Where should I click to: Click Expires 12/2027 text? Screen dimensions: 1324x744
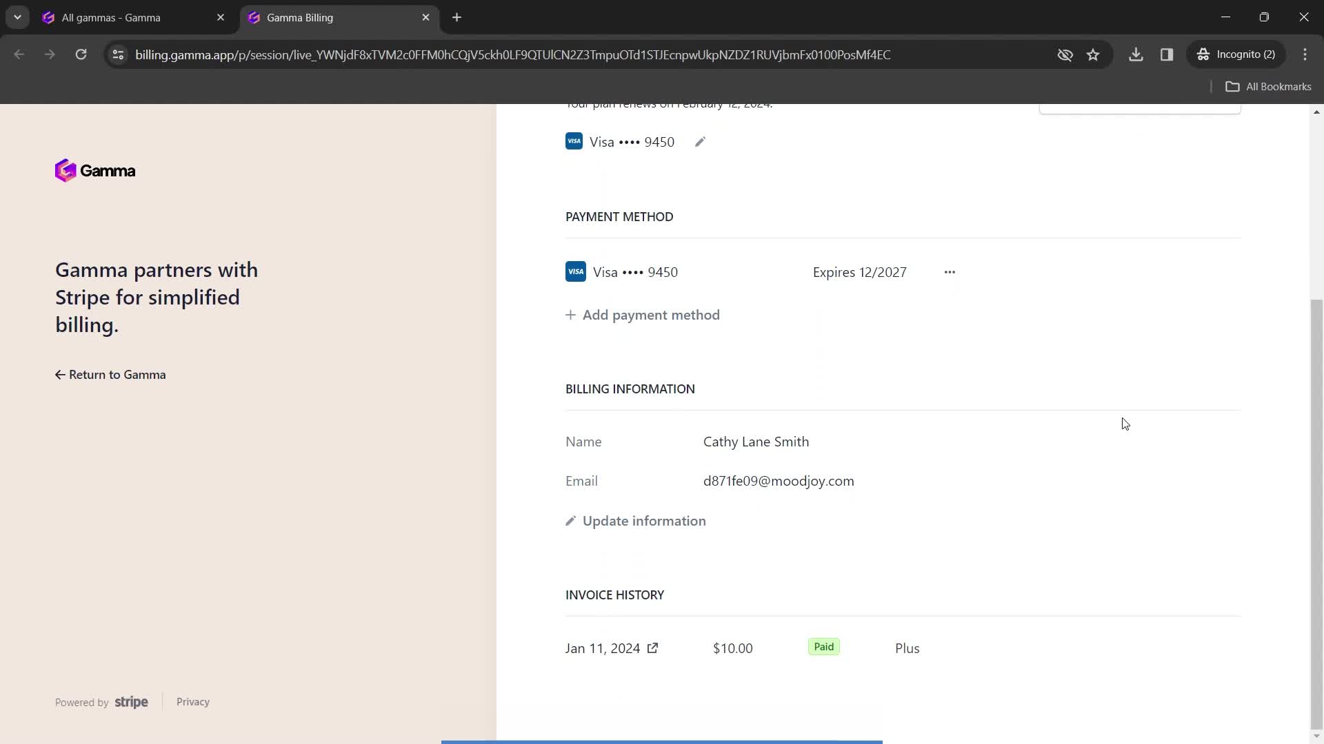(860, 272)
